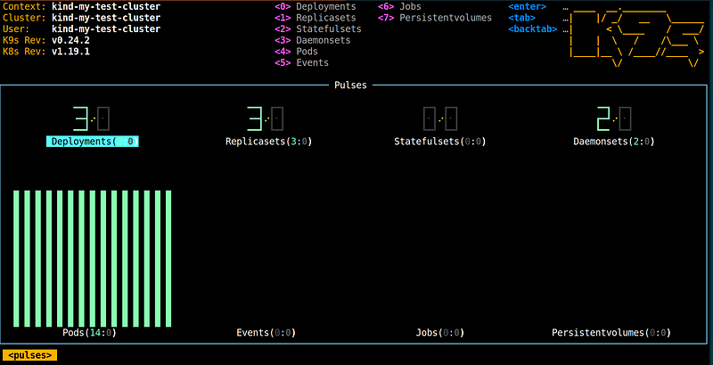
Task: Open the Persistentvolumes(0:0) pulse label
Action: pyautogui.click(x=611, y=333)
